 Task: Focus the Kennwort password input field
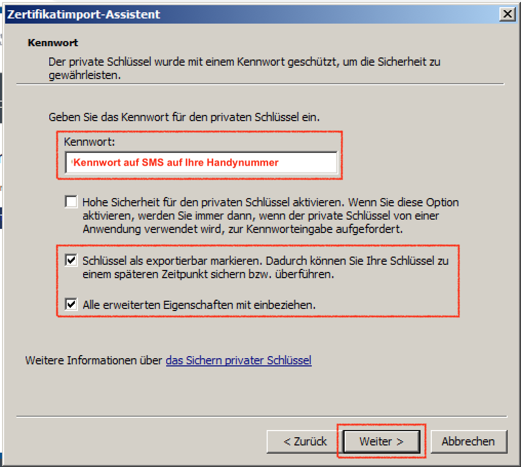[202, 163]
